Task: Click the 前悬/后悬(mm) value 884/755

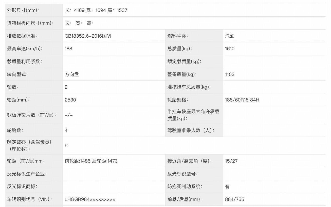Action: coord(234,199)
